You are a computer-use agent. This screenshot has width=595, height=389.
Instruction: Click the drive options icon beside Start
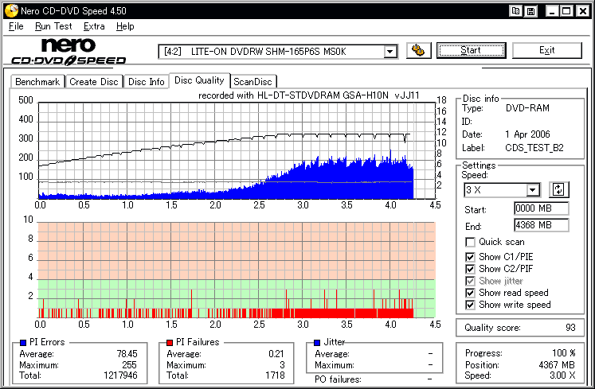click(x=418, y=50)
